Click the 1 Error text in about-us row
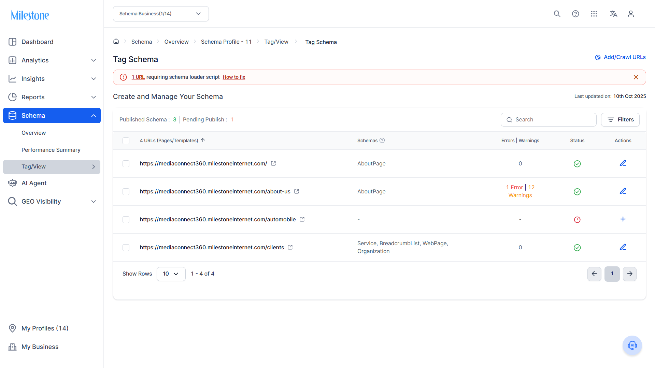This screenshot has height=368, width=655. (x=514, y=187)
